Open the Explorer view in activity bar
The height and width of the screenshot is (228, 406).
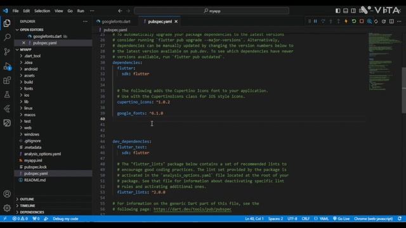point(7,23)
